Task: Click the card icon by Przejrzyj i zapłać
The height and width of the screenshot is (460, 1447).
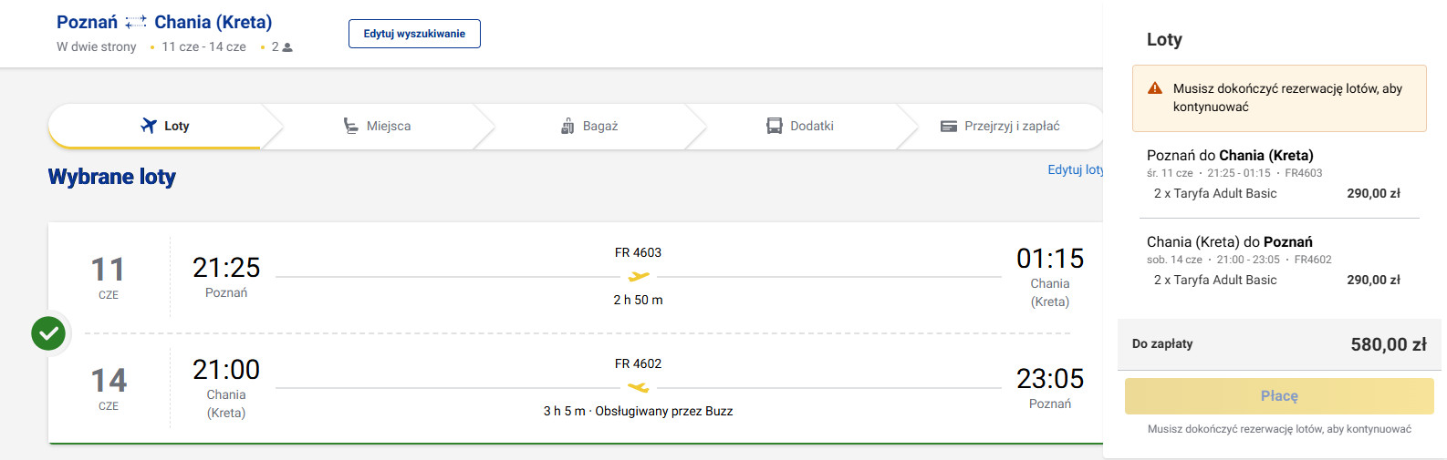Action: click(x=949, y=126)
